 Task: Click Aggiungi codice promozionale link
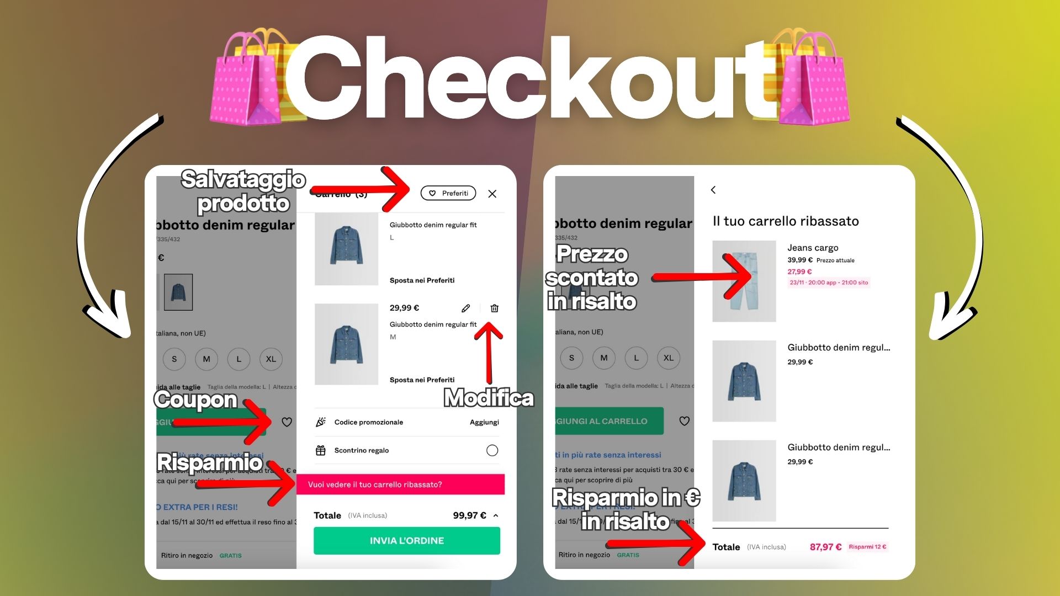[x=484, y=422]
